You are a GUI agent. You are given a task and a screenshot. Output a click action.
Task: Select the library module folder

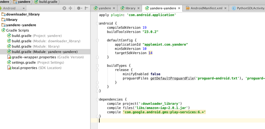coord(9,20)
